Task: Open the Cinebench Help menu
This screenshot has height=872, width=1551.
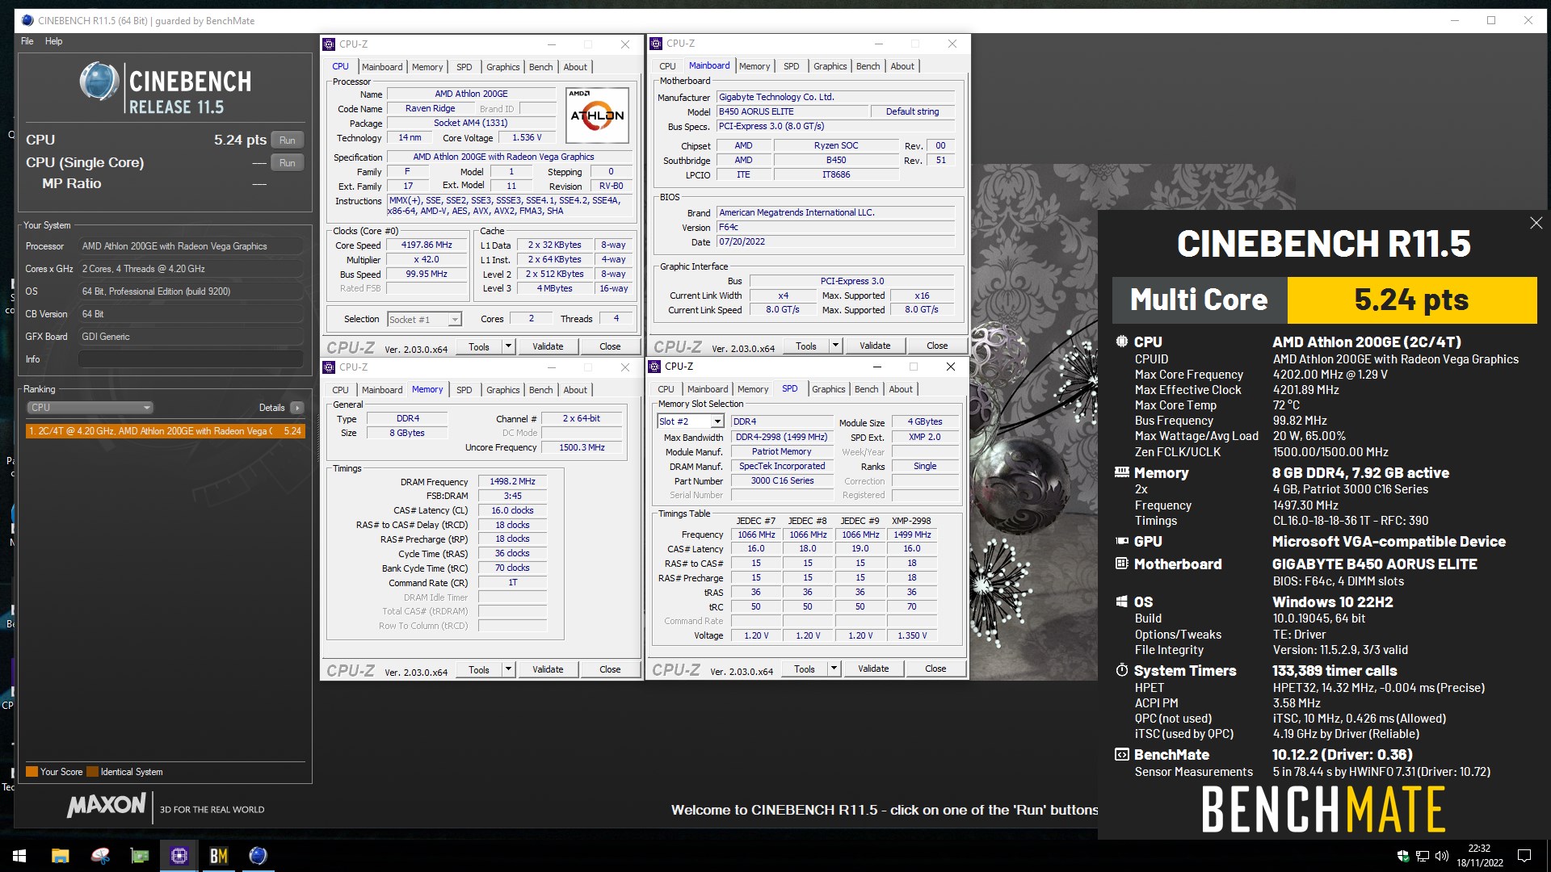Action: coord(53,41)
